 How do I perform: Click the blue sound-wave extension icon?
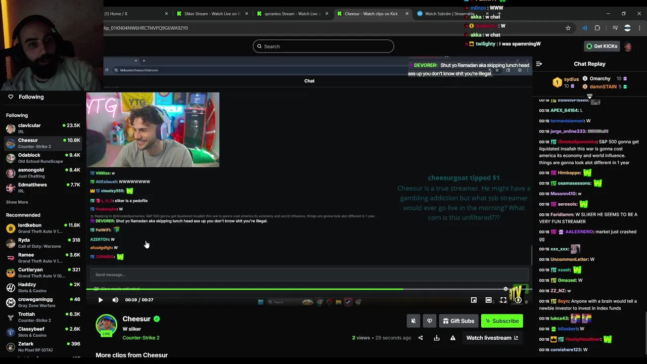click(x=585, y=28)
